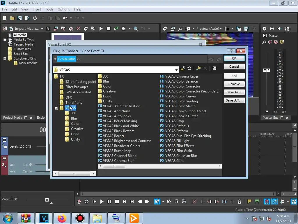Screen dimensions: 298x224
Task: Open a project with the folder icon
Action: click(12, 18)
